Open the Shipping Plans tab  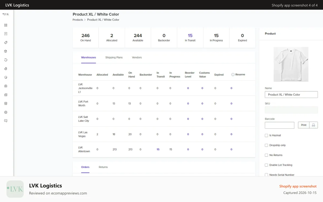point(114,57)
